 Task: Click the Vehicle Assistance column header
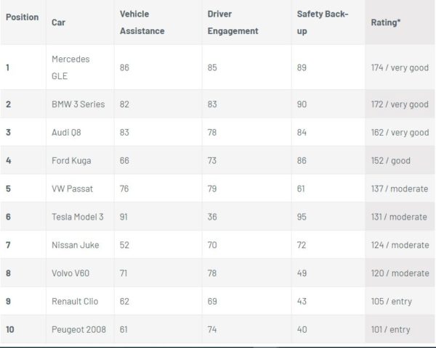point(142,22)
